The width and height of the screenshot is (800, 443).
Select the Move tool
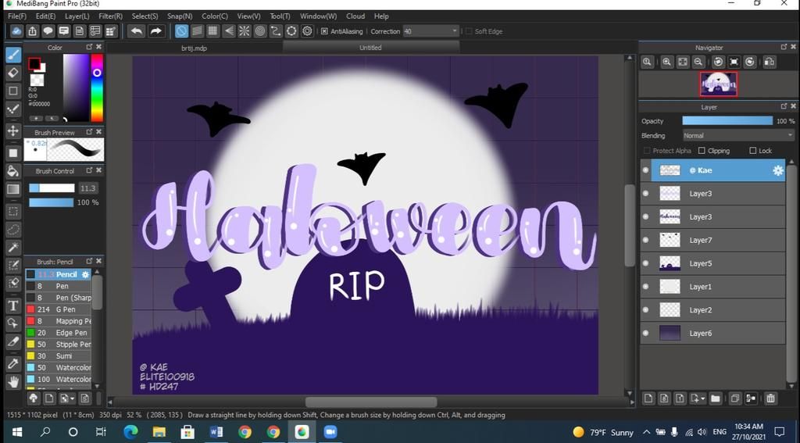13,130
